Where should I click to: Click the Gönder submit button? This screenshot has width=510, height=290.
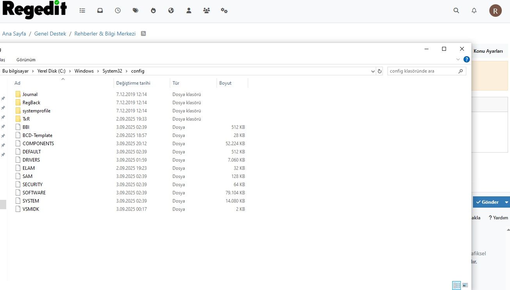(487, 202)
